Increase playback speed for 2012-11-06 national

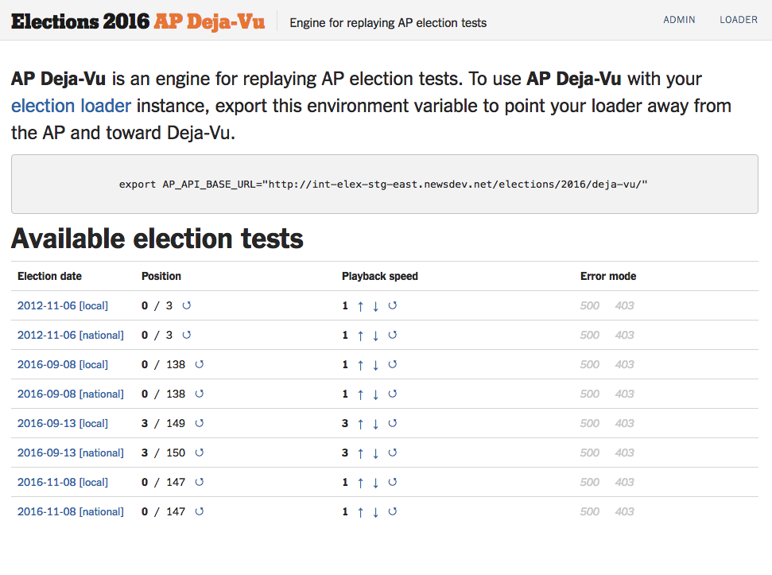pos(360,336)
